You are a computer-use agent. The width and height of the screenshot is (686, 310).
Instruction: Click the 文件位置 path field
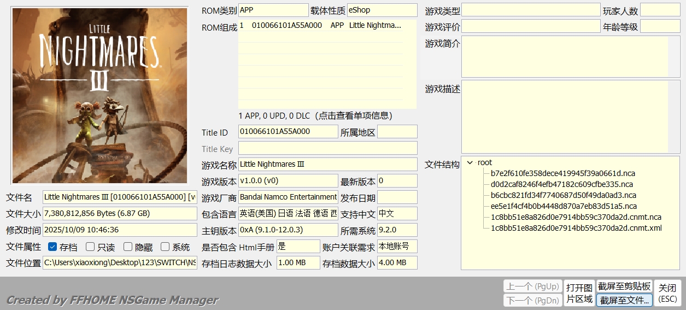(120, 263)
